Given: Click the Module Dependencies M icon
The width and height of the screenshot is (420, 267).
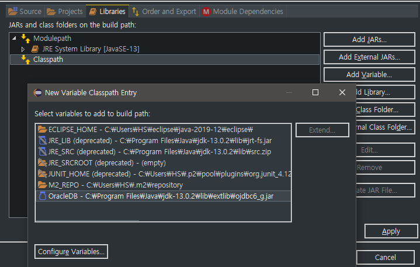Looking at the screenshot, I should tap(206, 12).
